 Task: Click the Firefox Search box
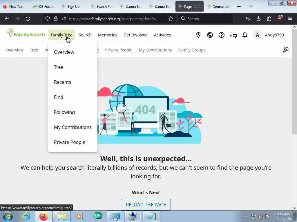click(206, 19)
